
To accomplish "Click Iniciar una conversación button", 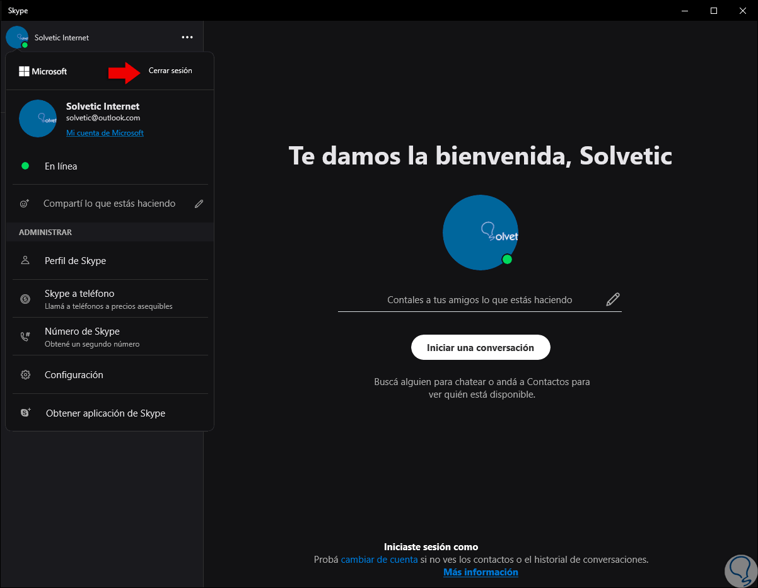I will (x=481, y=347).
